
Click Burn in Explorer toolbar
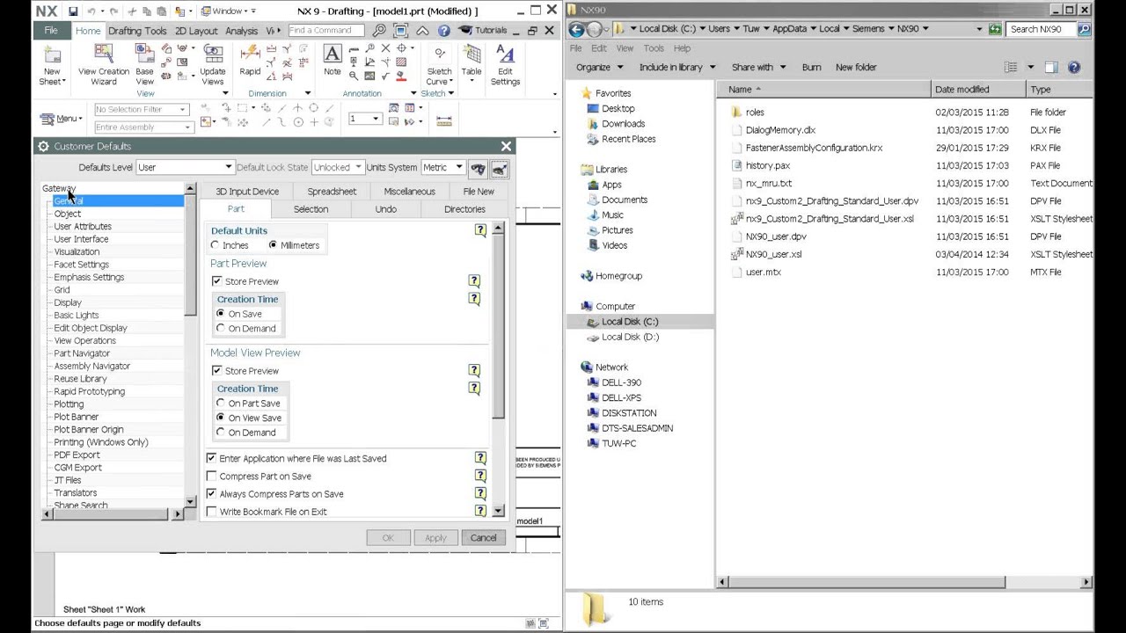point(811,67)
